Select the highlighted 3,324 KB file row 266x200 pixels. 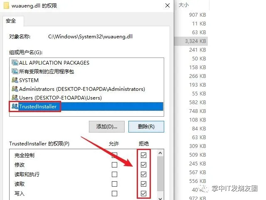[191, 41]
